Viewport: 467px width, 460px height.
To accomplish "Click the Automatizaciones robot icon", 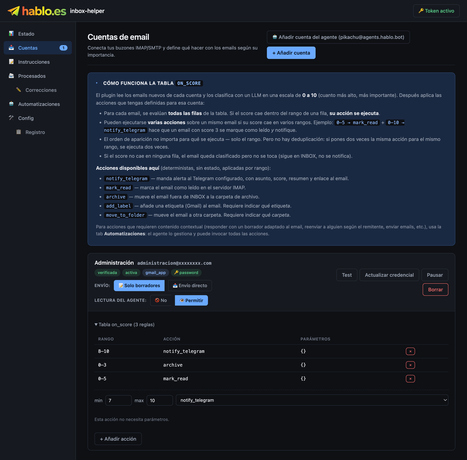I will point(11,104).
